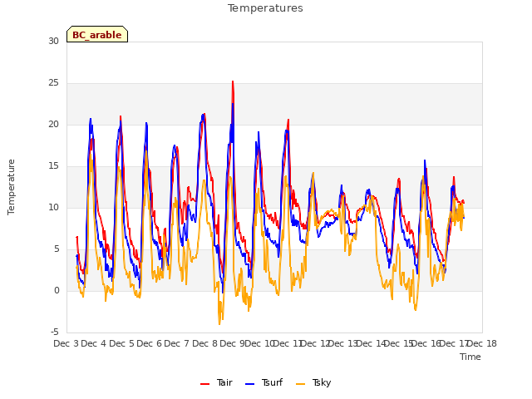Click the Dec 7 x-axis label

pyautogui.click(x=177, y=343)
